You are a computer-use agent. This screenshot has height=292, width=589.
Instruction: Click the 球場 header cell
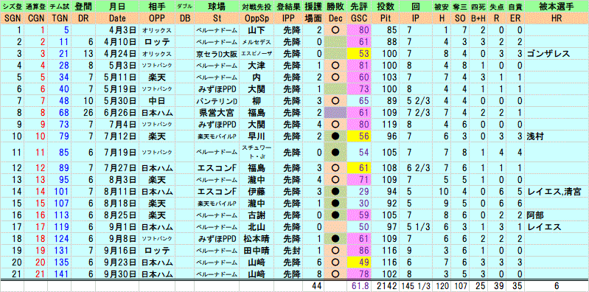click(216, 7)
